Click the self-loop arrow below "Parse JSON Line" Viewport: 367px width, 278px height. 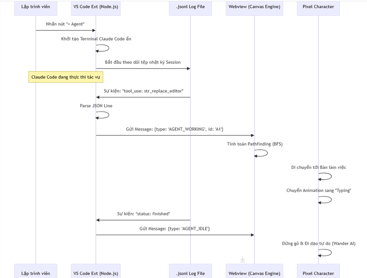103,115
